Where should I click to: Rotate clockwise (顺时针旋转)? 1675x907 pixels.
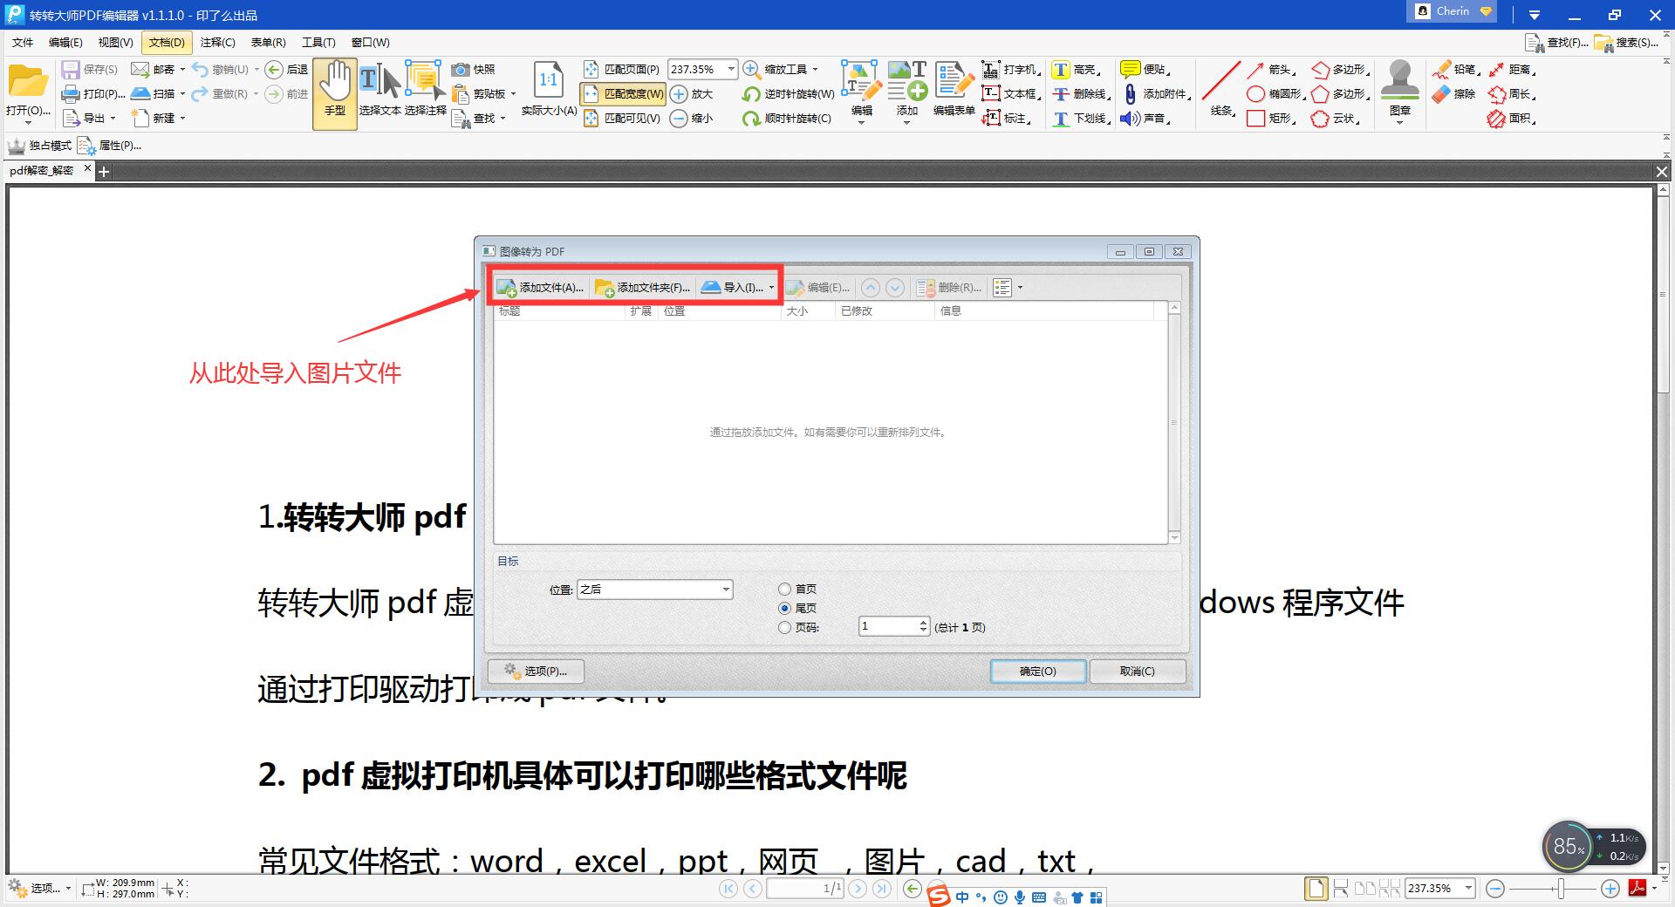pyautogui.click(x=786, y=118)
